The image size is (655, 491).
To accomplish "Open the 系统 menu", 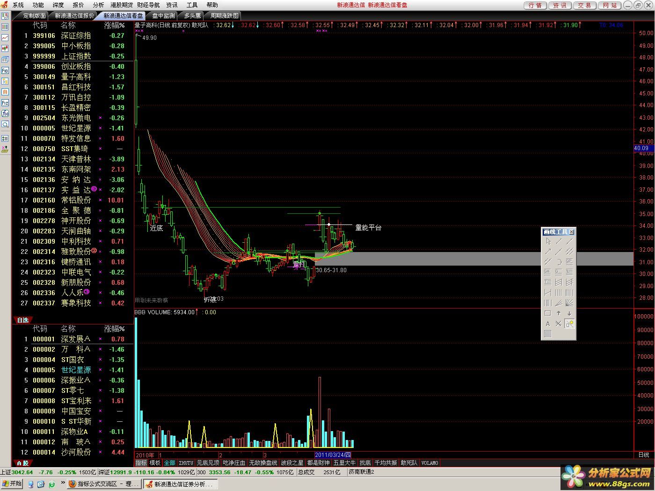I will (18, 5).
